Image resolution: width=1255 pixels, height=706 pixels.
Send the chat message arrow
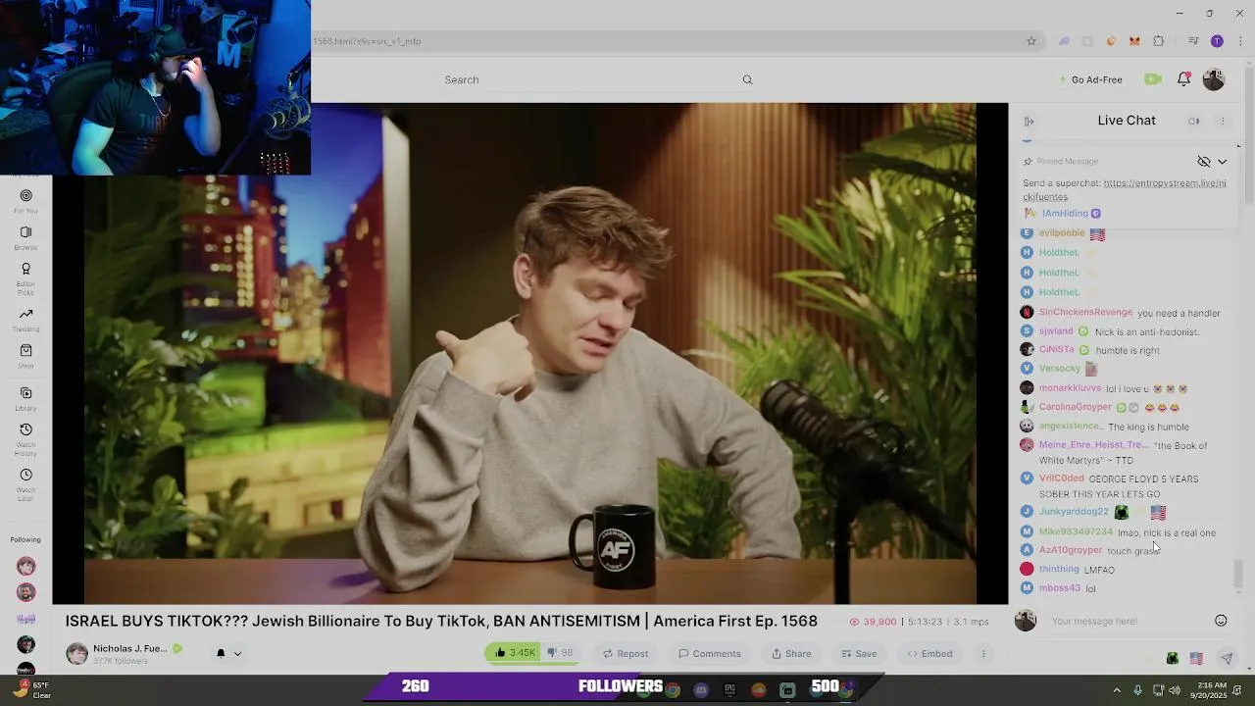coord(1227,659)
